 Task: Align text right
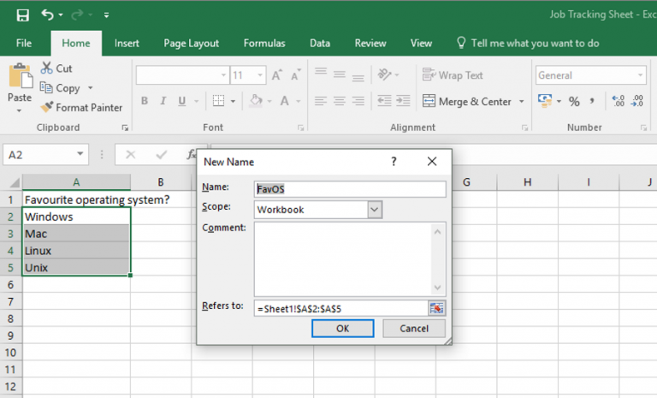tap(358, 101)
